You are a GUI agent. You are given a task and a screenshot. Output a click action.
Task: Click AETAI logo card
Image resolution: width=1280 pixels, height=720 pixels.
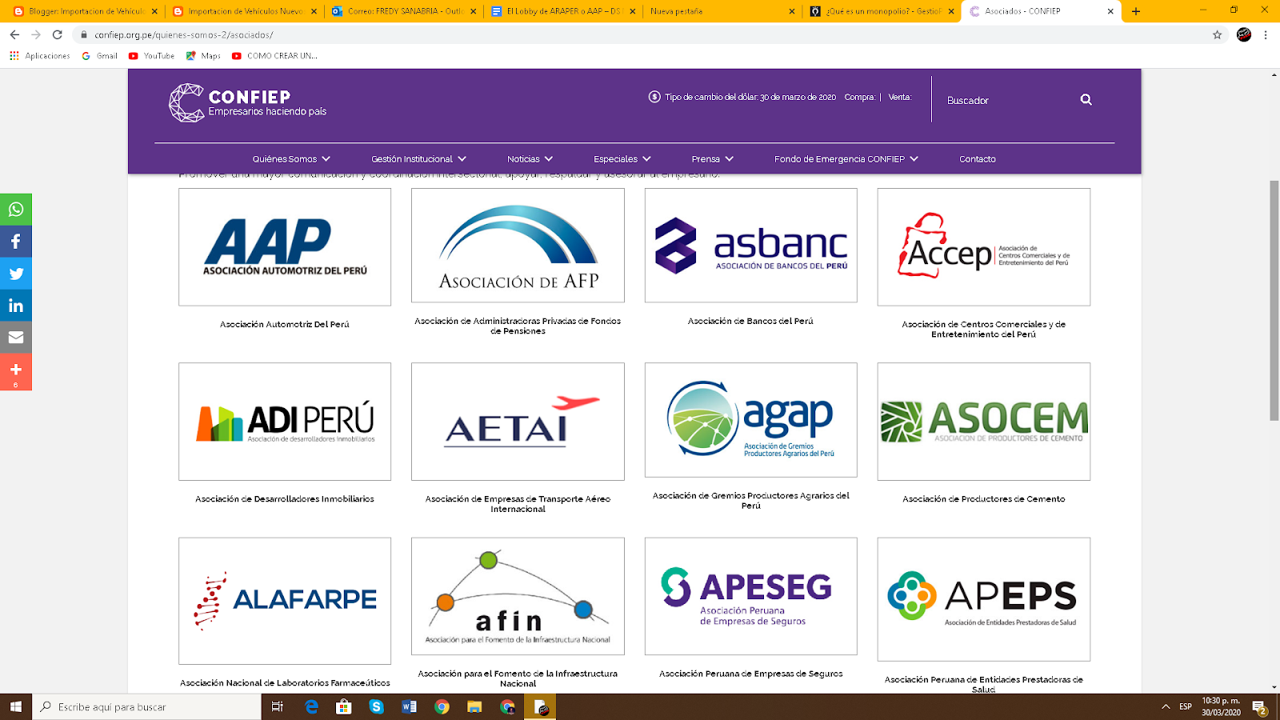(518, 422)
